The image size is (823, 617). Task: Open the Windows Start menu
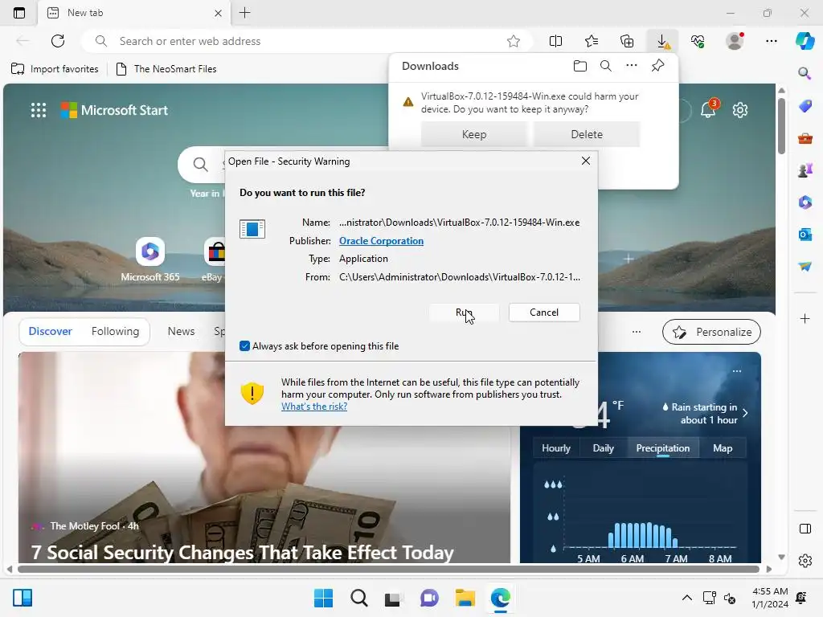(323, 598)
